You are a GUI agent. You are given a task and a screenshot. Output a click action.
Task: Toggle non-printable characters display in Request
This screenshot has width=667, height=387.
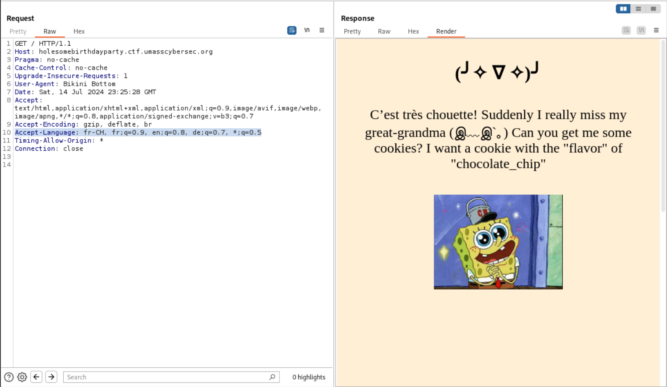click(x=307, y=31)
